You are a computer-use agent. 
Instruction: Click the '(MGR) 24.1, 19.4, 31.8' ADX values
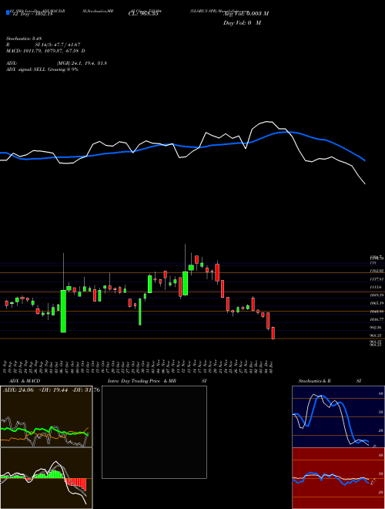coord(82,63)
